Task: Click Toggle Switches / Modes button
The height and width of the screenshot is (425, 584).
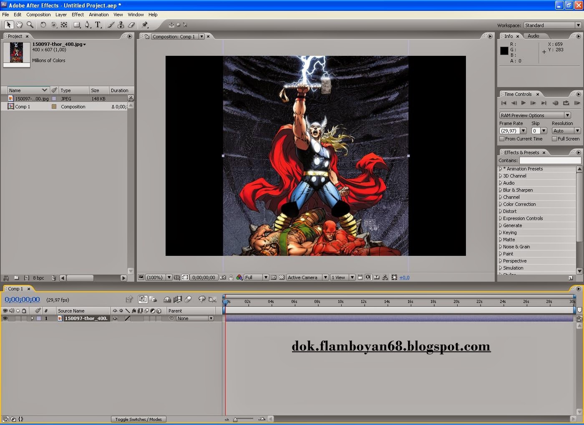Action: coord(138,419)
